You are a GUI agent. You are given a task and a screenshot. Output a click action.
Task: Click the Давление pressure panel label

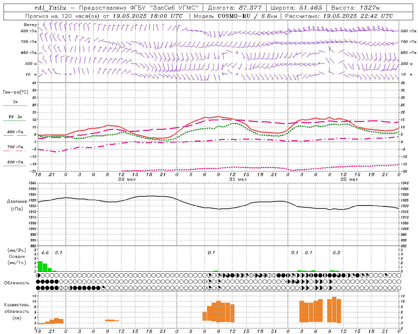[x=17, y=202]
